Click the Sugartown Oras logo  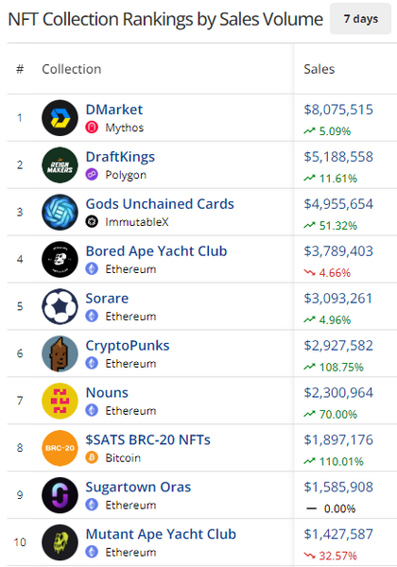coord(60,495)
